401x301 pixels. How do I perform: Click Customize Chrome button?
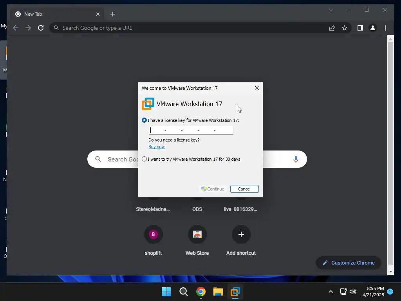tap(349, 263)
